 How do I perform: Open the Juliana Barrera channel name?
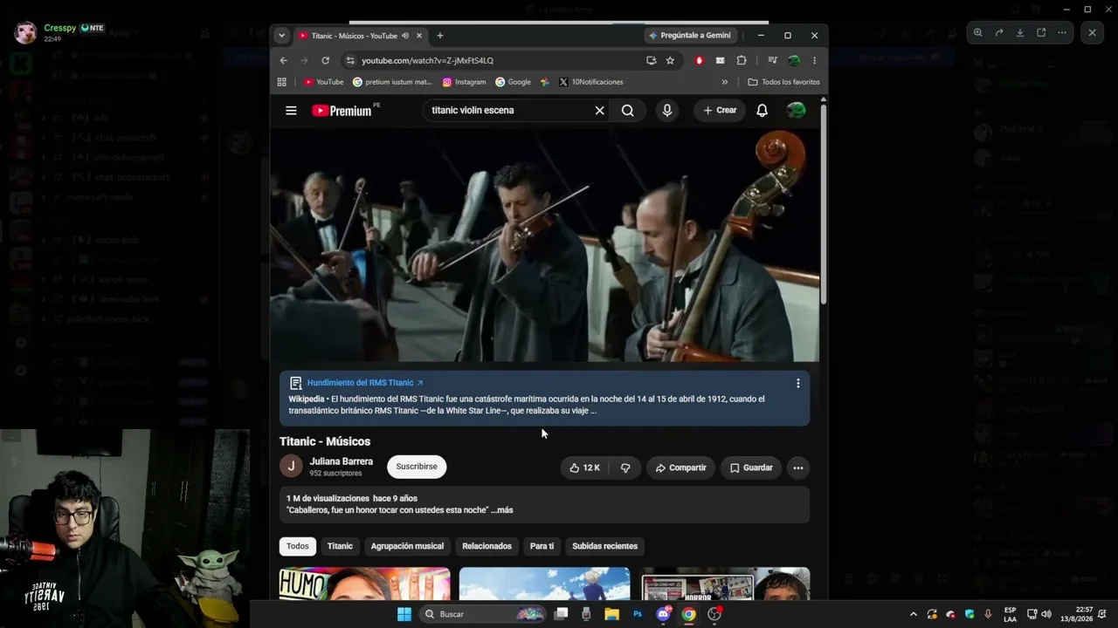tap(341, 461)
